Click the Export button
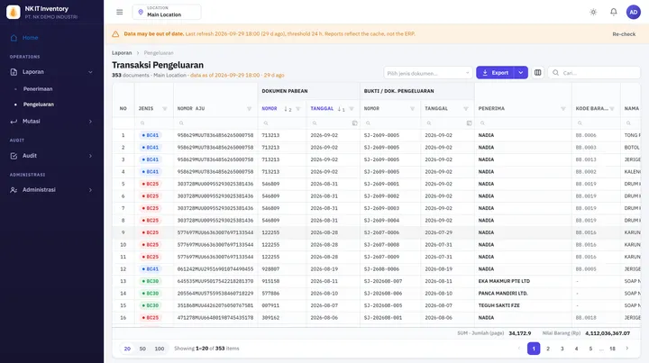Screen dimensions: 649x363 click(495, 72)
